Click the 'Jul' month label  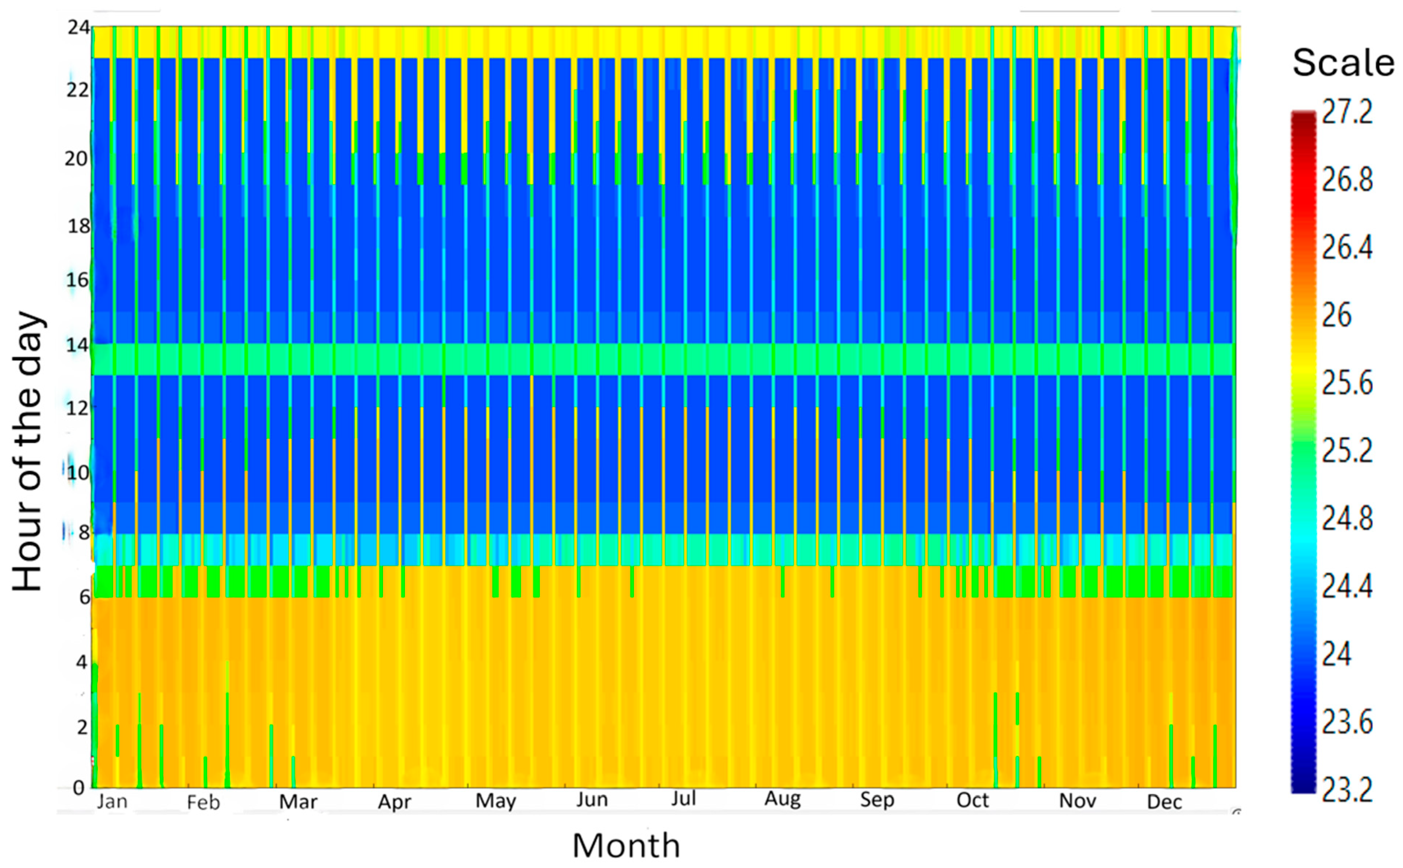683,799
